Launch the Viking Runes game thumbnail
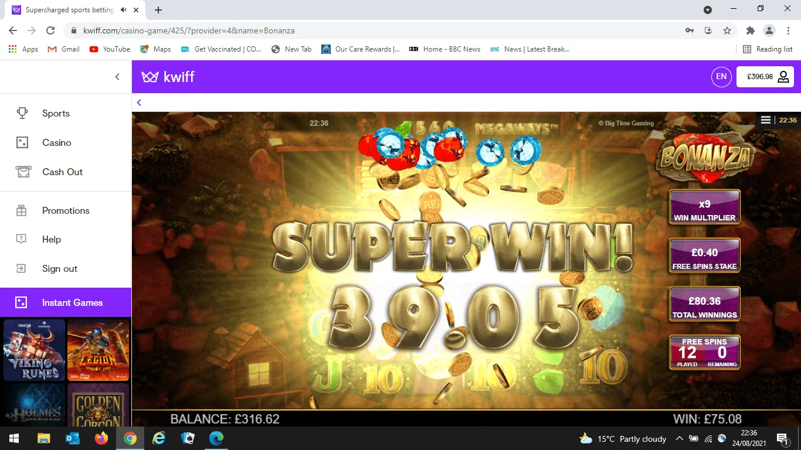Image resolution: width=801 pixels, height=450 pixels. 34,350
